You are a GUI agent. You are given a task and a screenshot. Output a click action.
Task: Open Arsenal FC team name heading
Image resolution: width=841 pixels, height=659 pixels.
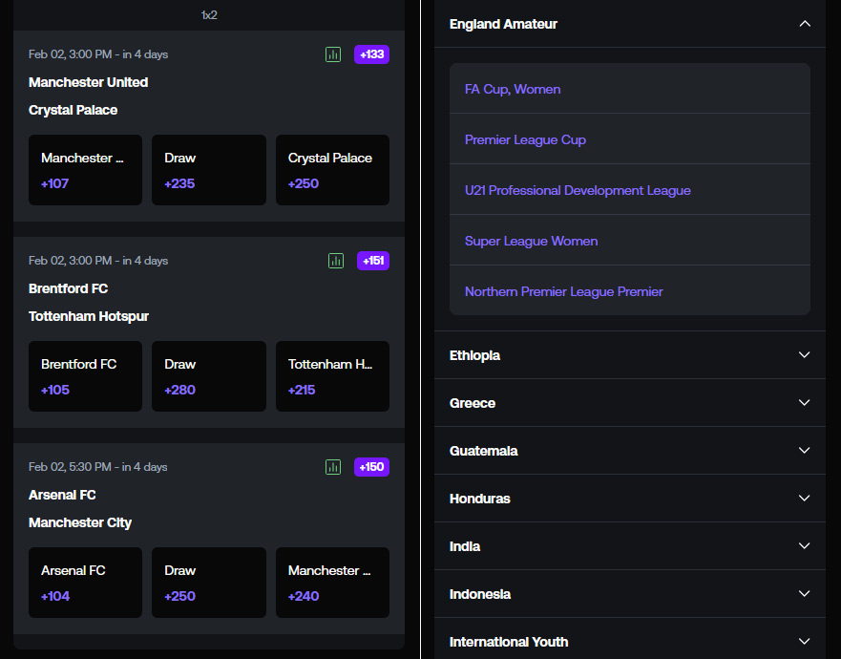coord(62,495)
